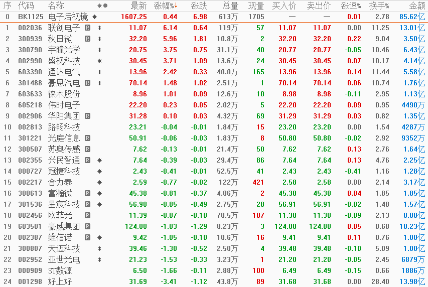The image size is (428, 287).
Task: Sort by 代码 column header
Action: 26,6
